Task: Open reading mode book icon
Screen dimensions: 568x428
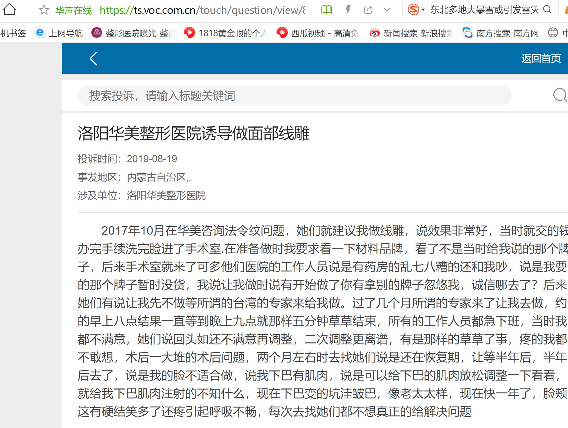Action: (326, 10)
